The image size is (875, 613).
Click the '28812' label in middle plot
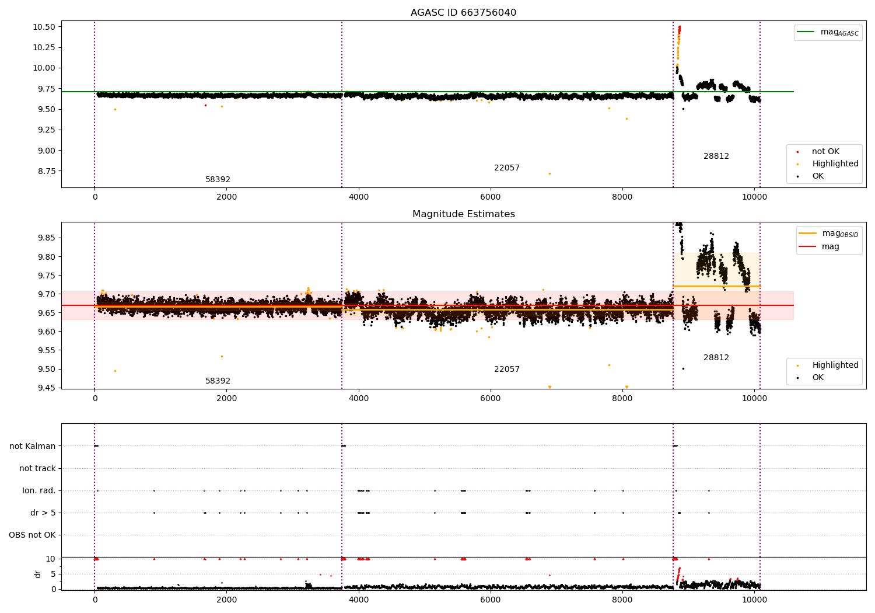[x=716, y=358]
